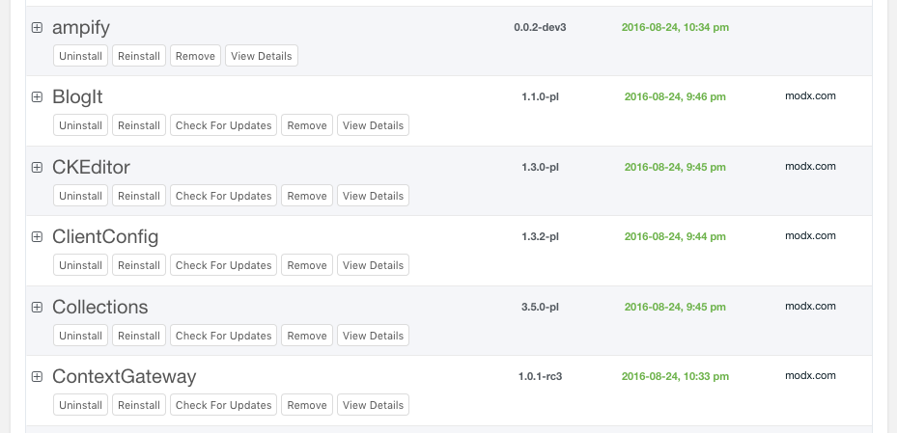Select the Collections package name

[100, 307]
